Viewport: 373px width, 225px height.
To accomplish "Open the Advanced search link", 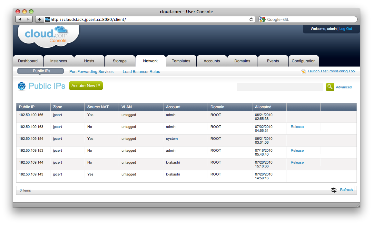I will (344, 87).
